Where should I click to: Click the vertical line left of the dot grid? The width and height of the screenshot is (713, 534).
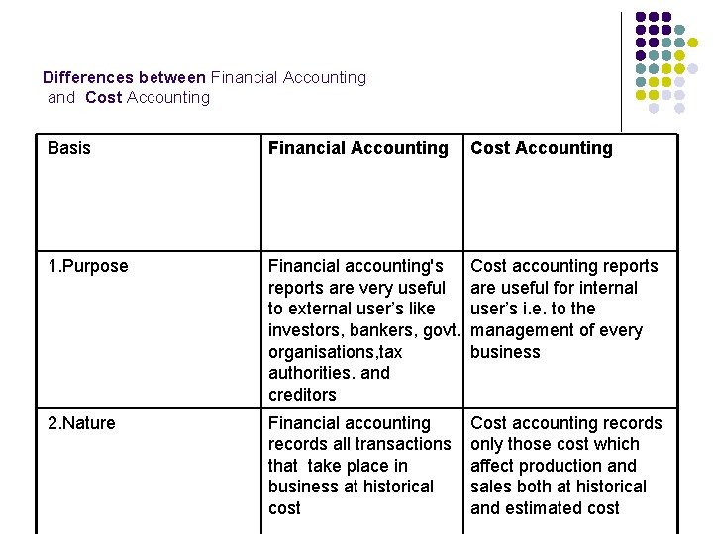(x=622, y=71)
